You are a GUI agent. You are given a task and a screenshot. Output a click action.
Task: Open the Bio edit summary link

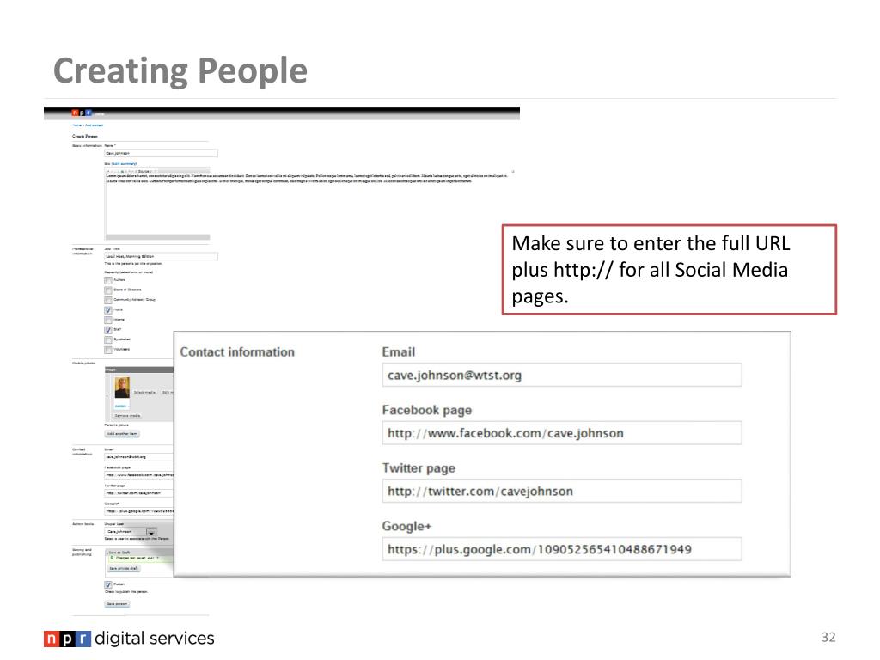124,164
